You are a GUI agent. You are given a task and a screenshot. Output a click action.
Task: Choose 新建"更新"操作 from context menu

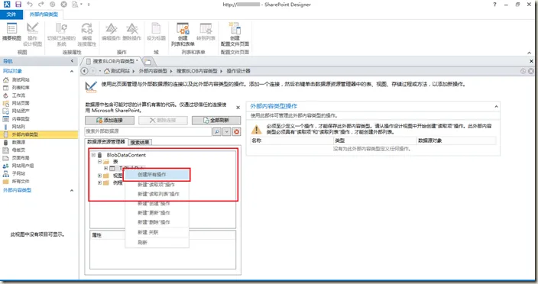pos(157,213)
